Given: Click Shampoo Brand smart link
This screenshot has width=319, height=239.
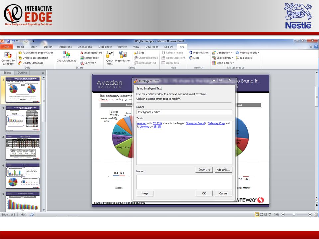Looking at the screenshot, I should tap(195, 123).
